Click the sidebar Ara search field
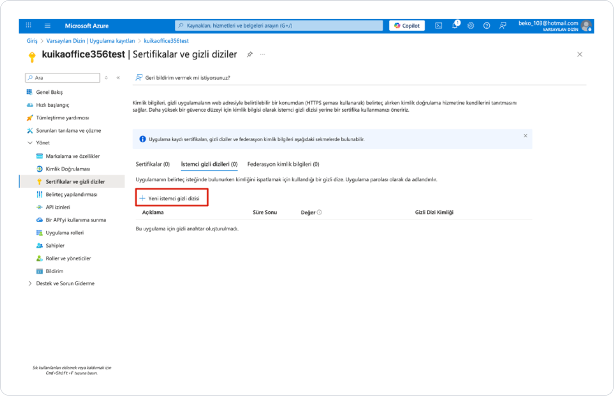Screen dimensions: 614x396 pos(63,78)
